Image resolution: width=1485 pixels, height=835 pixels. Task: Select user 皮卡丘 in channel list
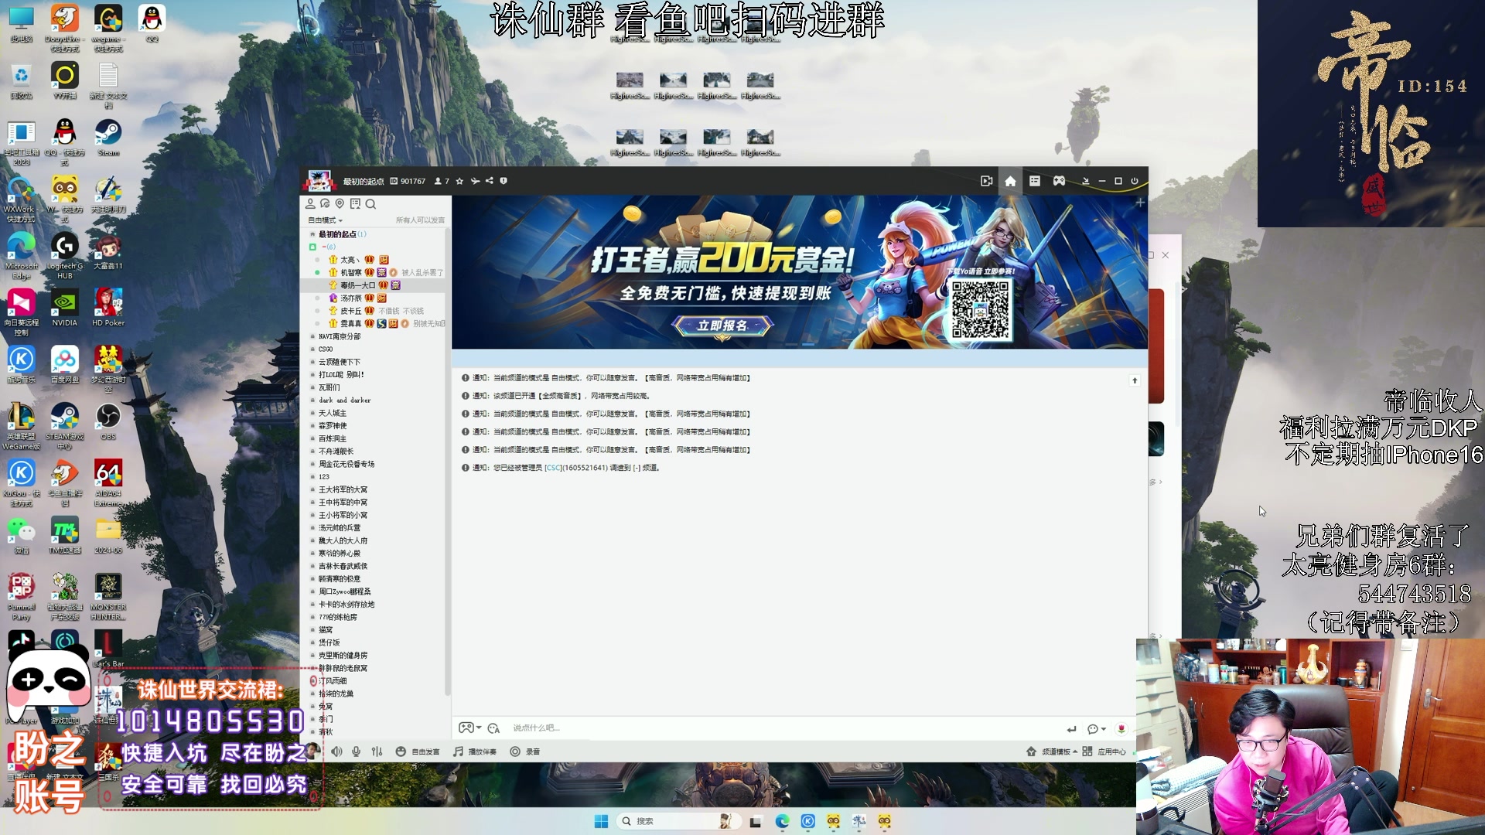351,311
